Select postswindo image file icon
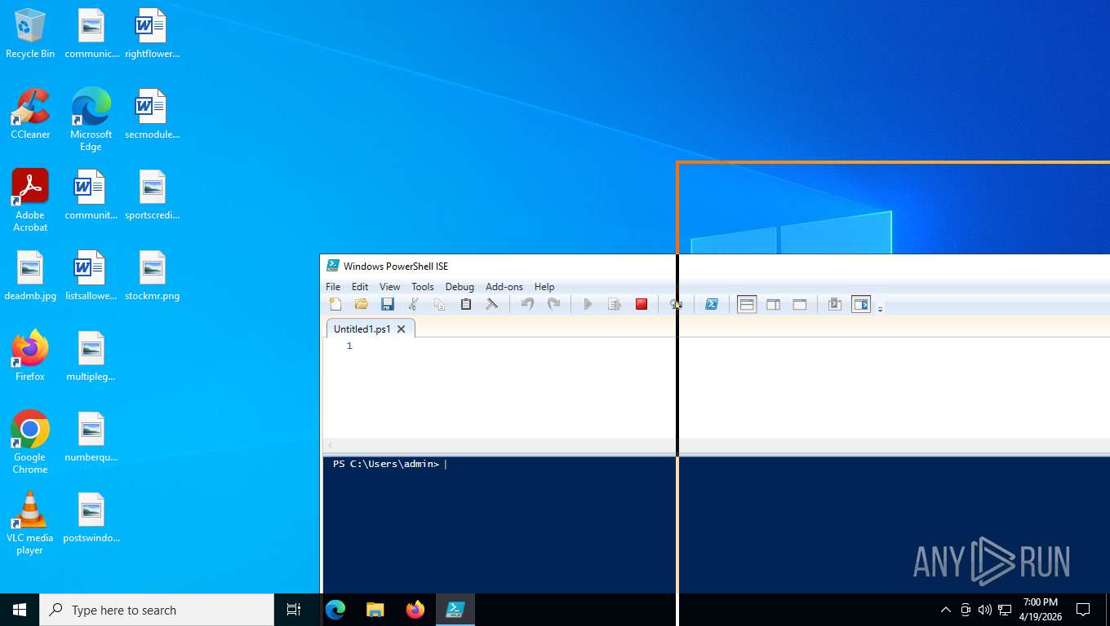Image resolution: width=1110 pixels, height=626 pixels. pos(91,518)
